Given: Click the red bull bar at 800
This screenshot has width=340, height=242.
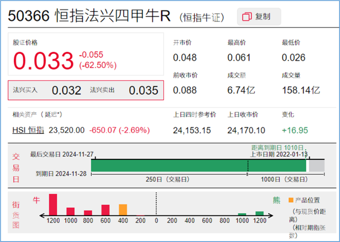Looking at the screenshot, I should coord(88,212).
